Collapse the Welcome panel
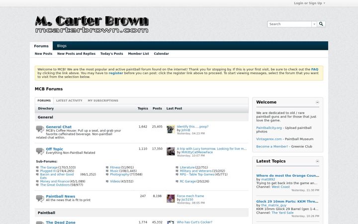Image resolution: width=358 pixels, height=224 pixels. [x=317, y=102]
